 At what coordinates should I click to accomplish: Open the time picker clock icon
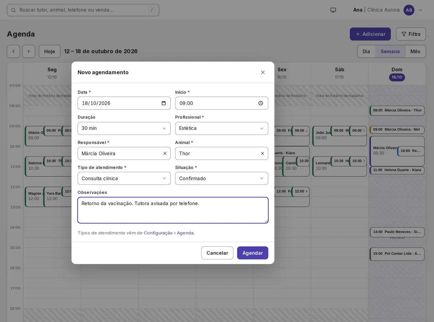(x=261, y=103)
